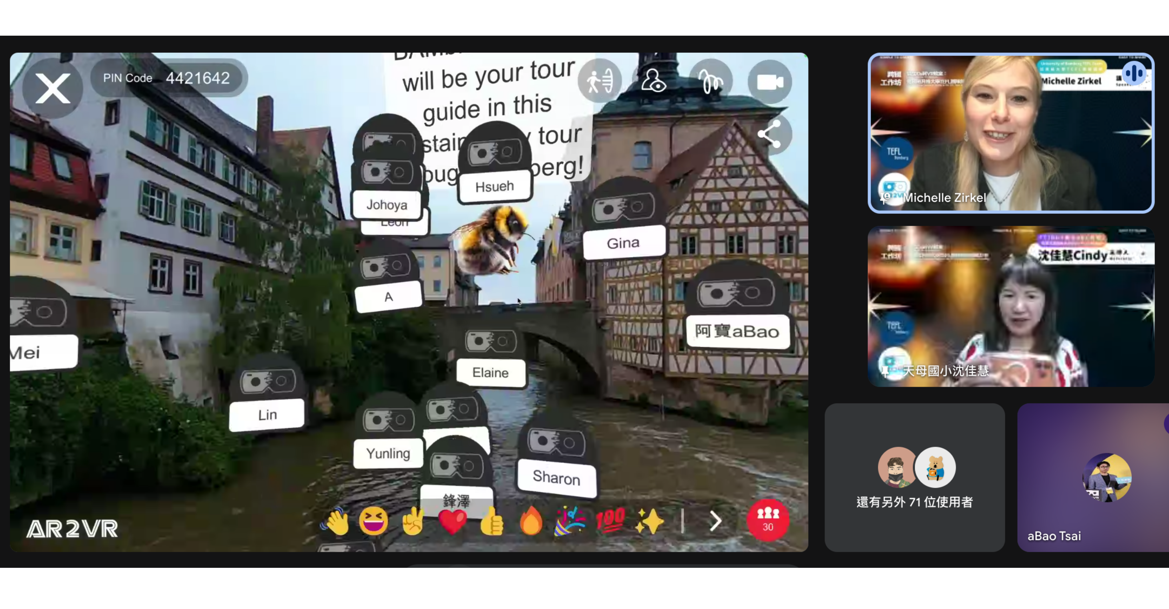Screen dimensions: 1169x609
Task: Send the thumbs up emoji reaction
Action: pos(491,521)
